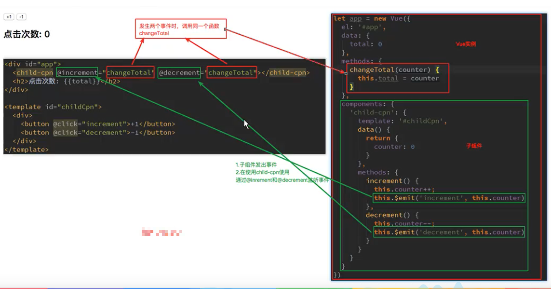
Task: Select the highlighted @decrement attribute
Action: click(179, 72)
